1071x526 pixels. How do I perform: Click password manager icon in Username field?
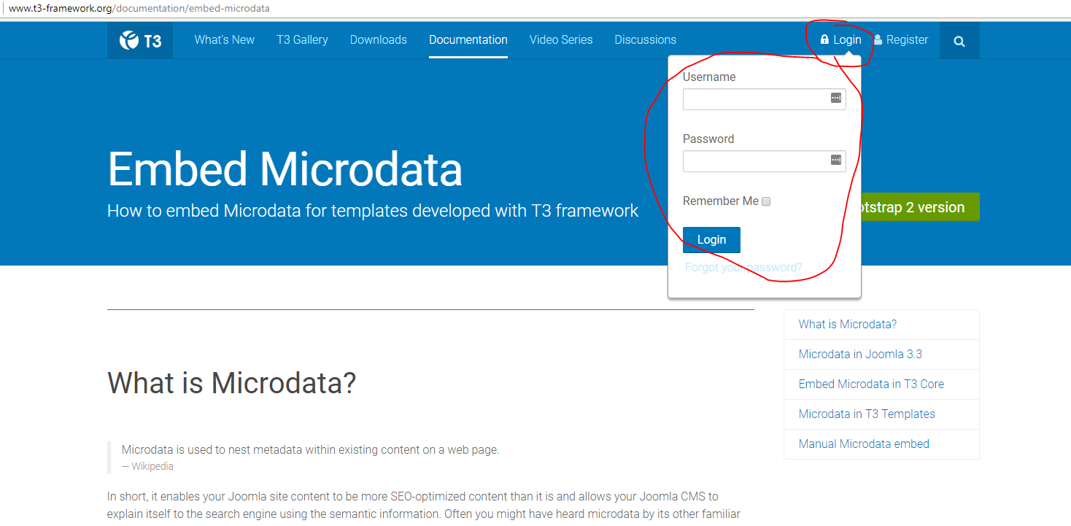point(836,98)
